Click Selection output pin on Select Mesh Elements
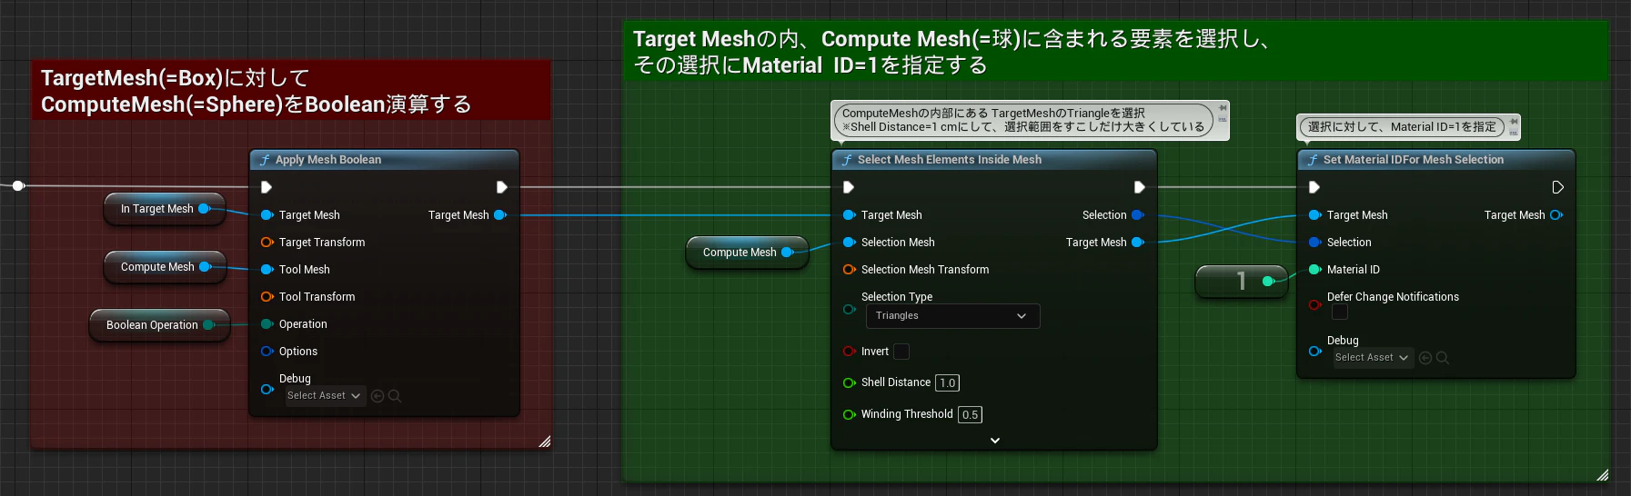1631x496 pixels. point(1138,215)
